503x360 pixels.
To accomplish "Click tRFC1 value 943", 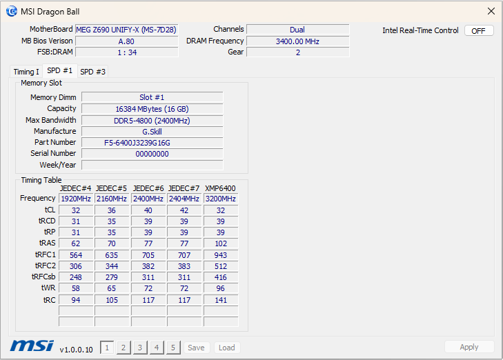I will coord(221,255).
